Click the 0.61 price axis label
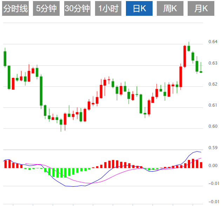 (213, 105)
